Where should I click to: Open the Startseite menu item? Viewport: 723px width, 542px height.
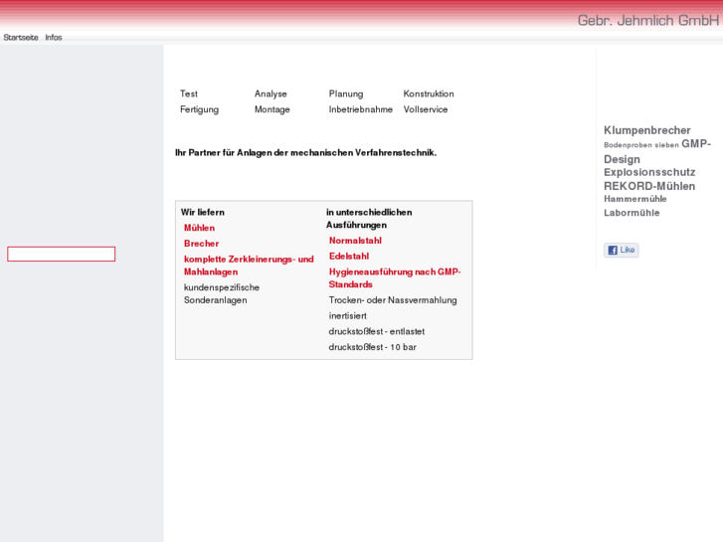coord(21,38)
